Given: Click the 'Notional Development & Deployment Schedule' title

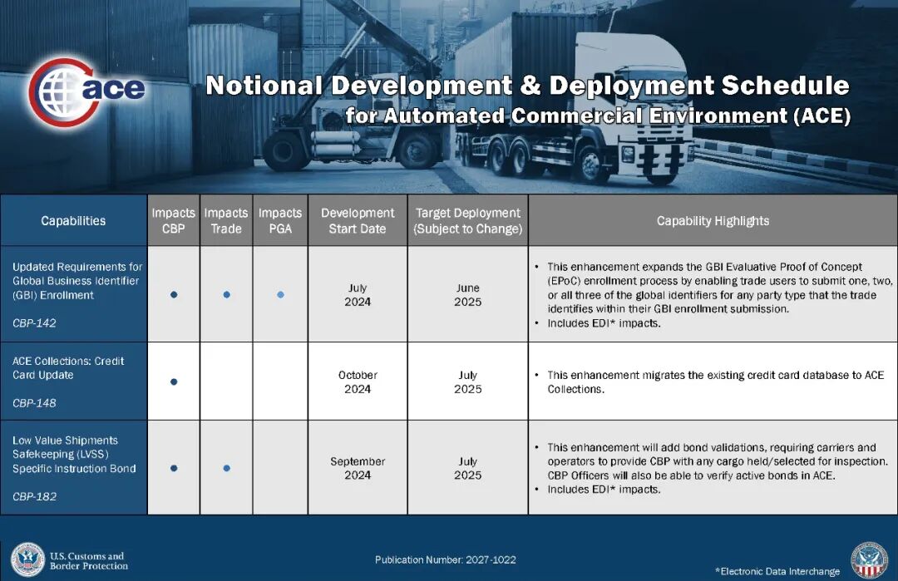Looking at the screenshot, I should point(527,86).
